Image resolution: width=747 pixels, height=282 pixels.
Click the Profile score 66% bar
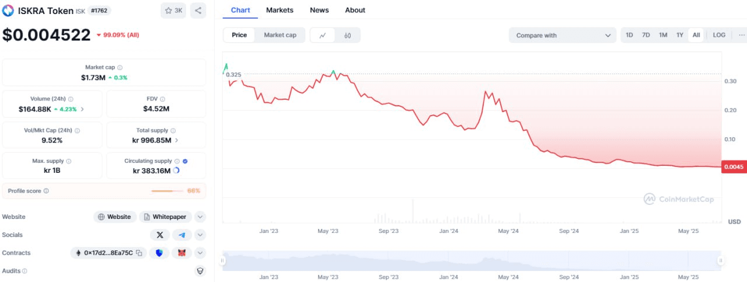point(175,191)
